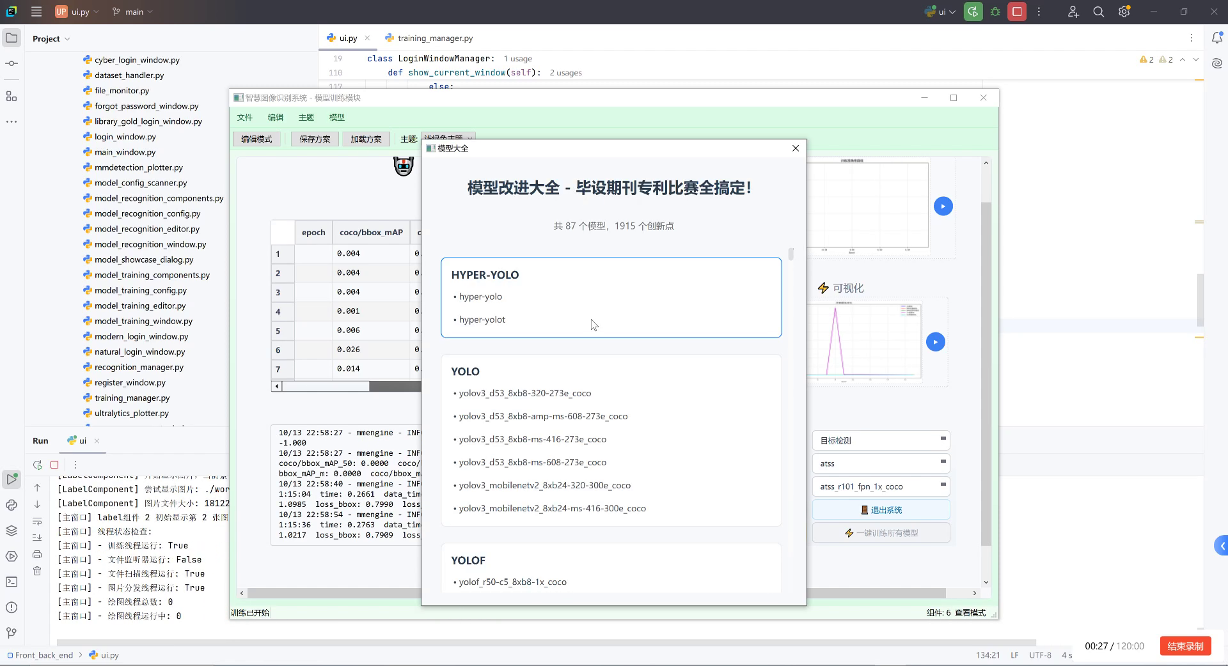Click the Debug bug icon
Screen dimensions: 1228x666
pyautogui.click(x=995, y=12)
